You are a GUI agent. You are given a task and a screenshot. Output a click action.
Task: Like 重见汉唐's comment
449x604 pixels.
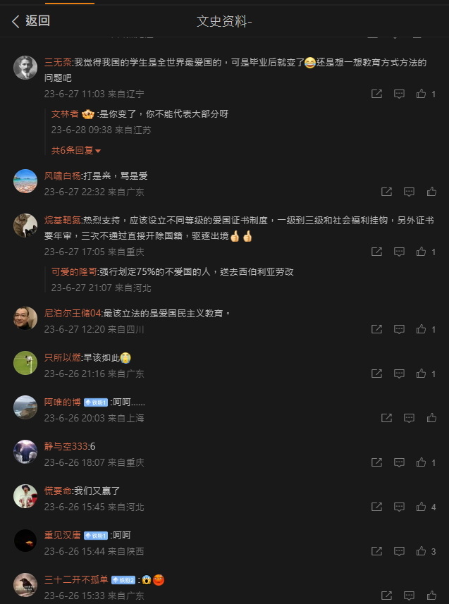422,551
